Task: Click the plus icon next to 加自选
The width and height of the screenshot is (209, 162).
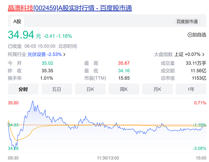Action: pos(189,35)
